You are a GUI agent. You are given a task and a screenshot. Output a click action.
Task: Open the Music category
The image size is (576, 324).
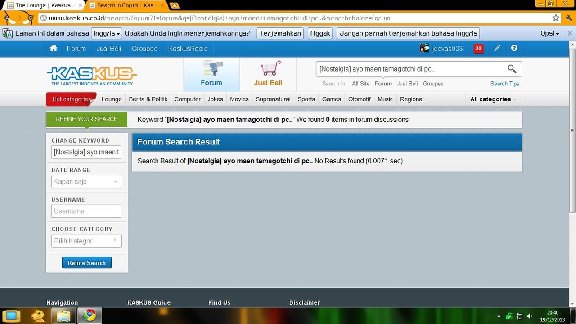click(385, 99)
